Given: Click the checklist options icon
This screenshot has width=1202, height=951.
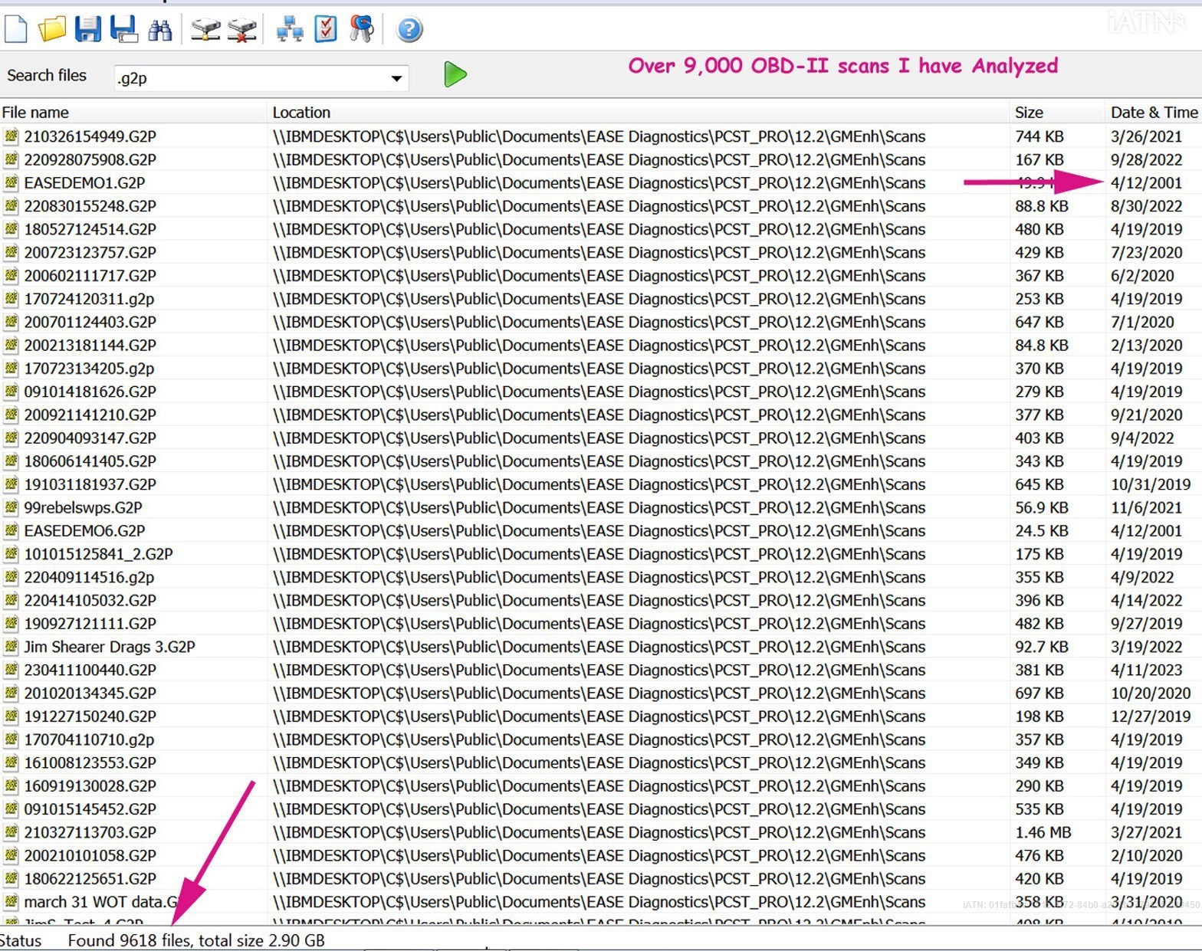Looking at the screenshot, I should click(x=326, y=29).
